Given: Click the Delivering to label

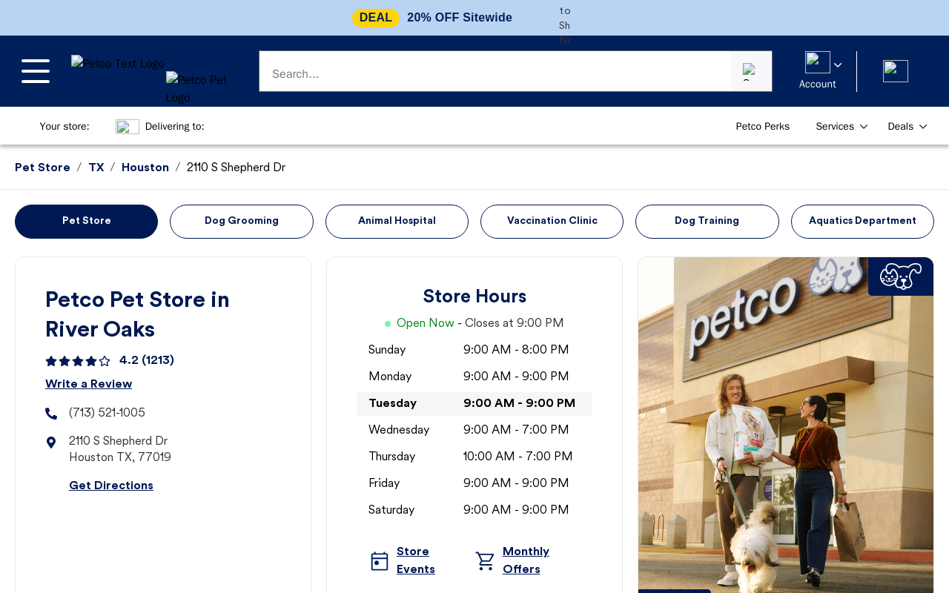Looking at the screenshot, I should (175, 127).
